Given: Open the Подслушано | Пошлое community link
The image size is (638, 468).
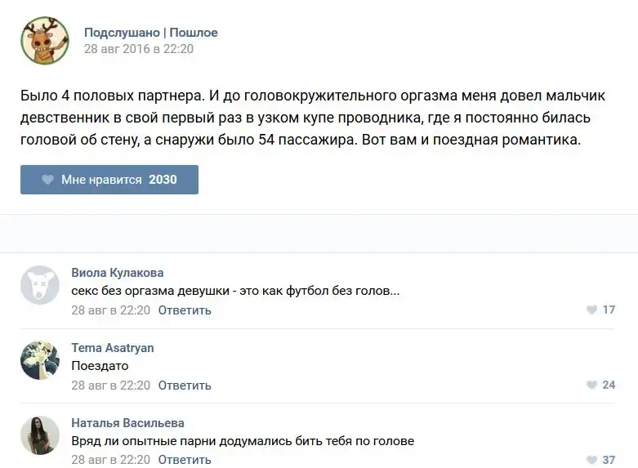Looking at the screenshot, I should pyautogui.click(x=150, y=33).
